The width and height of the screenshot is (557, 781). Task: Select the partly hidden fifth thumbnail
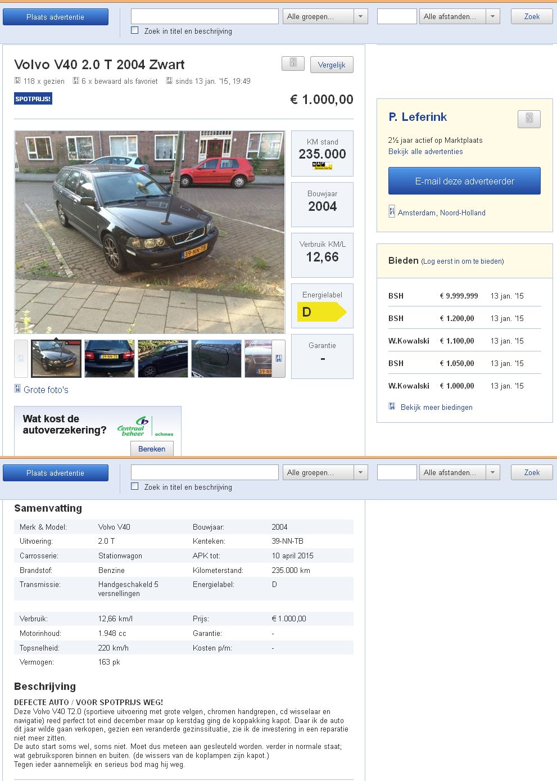[x=258, y=358]
